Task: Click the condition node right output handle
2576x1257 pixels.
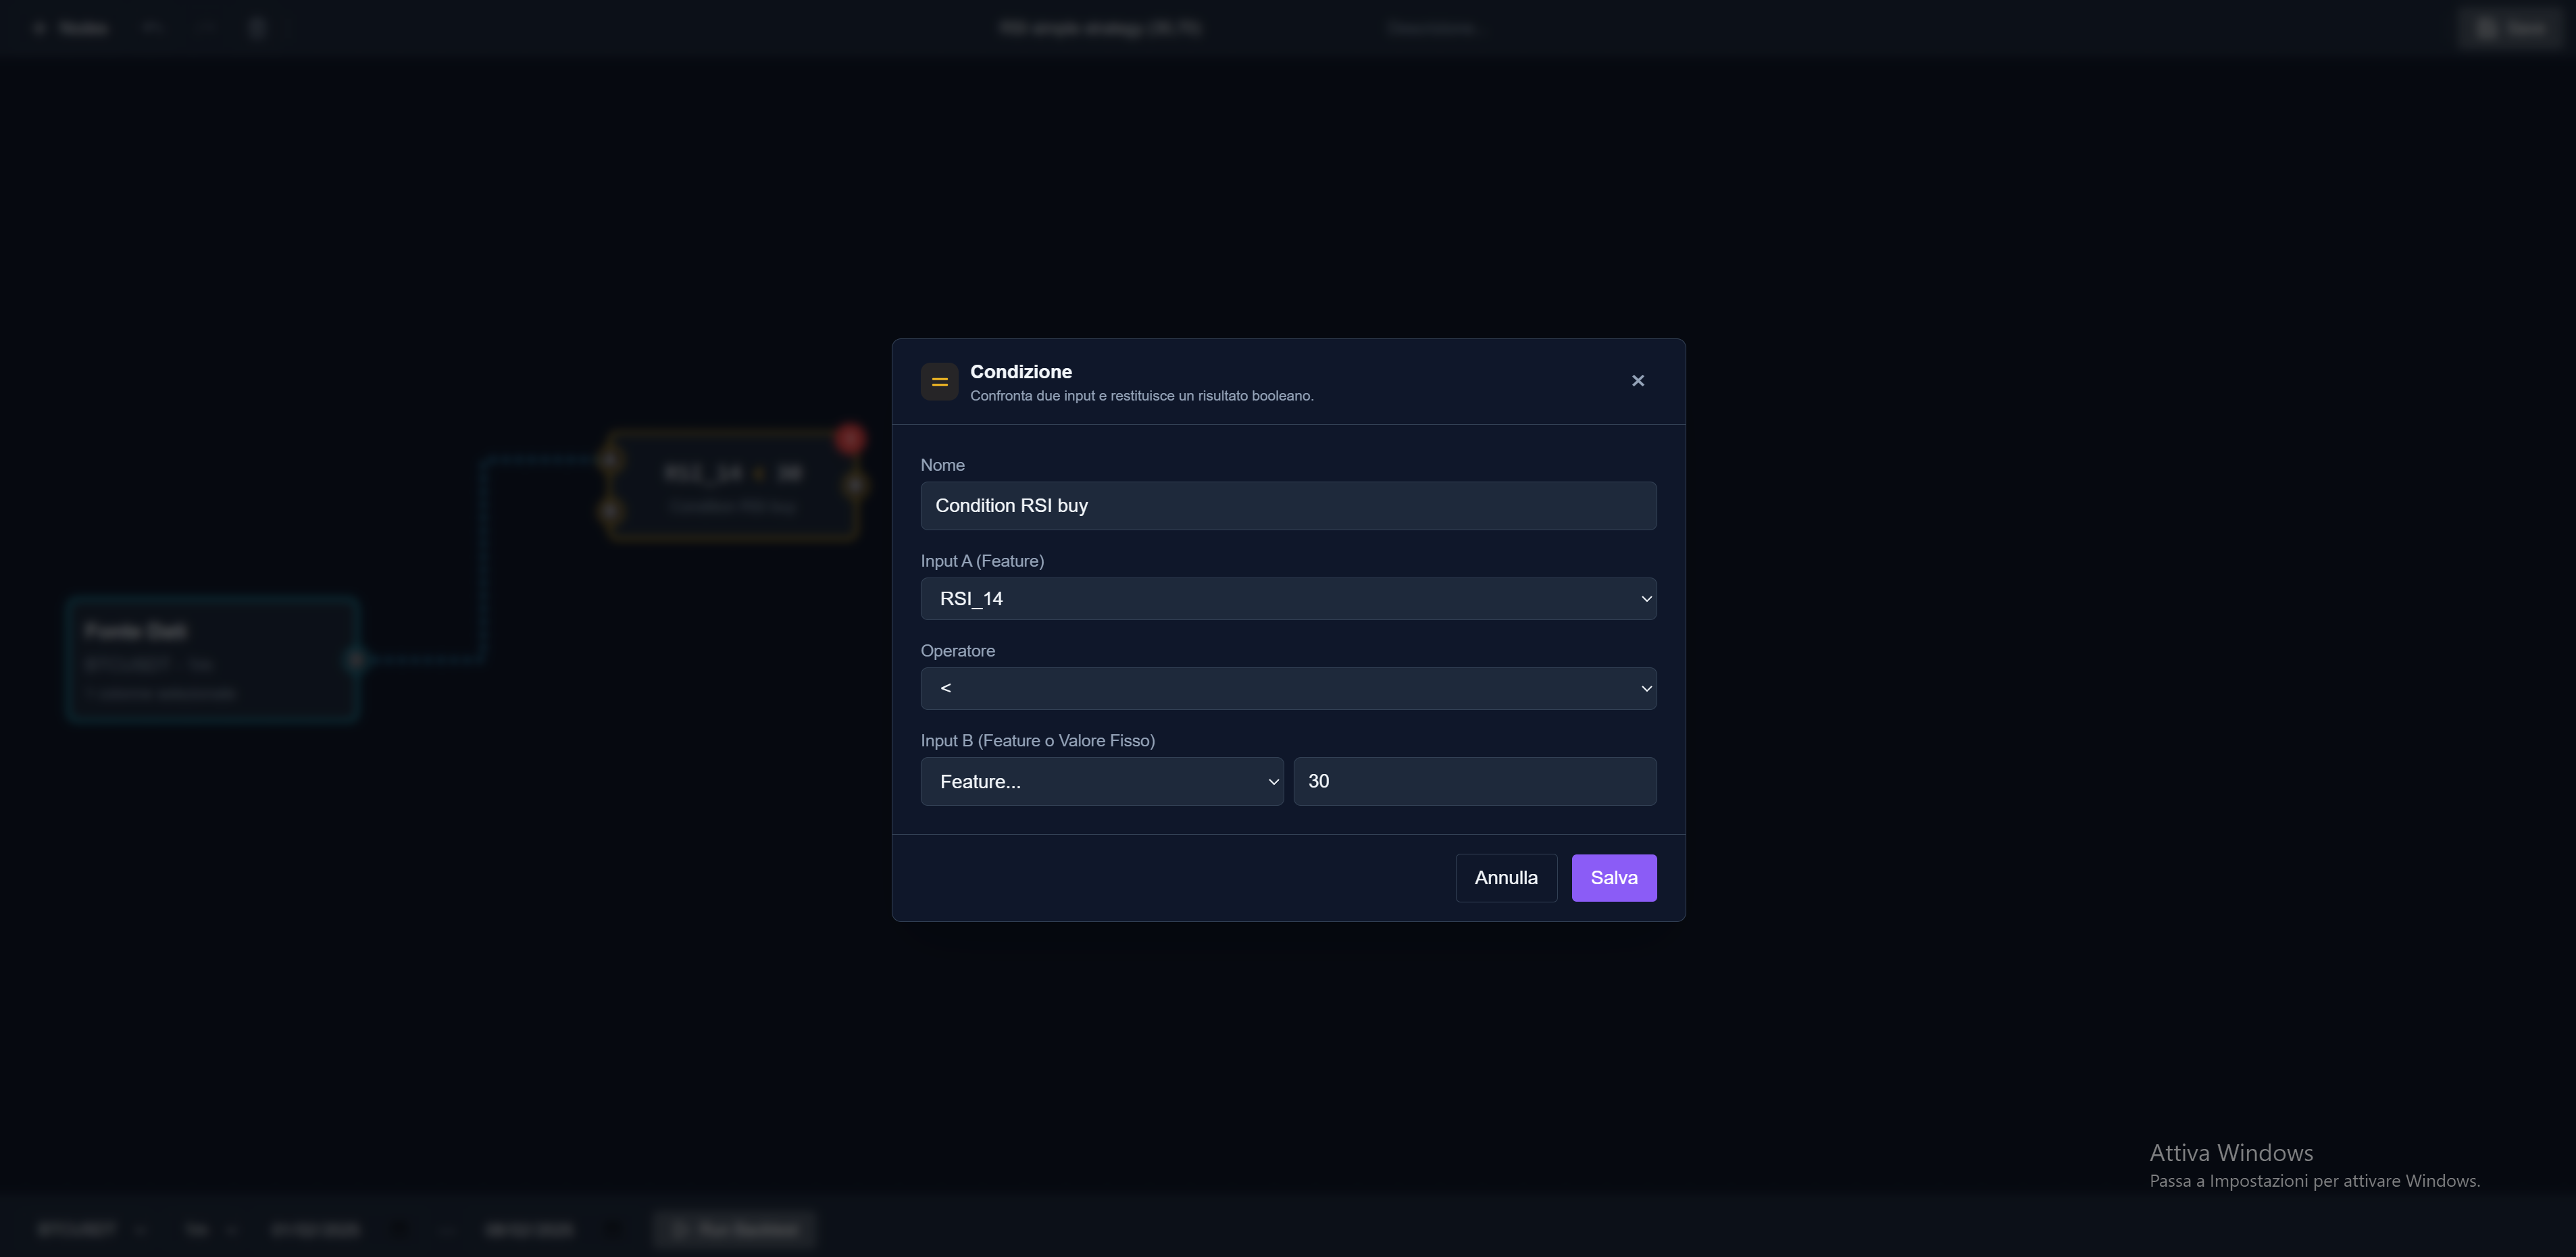Action: click(856, 486)
